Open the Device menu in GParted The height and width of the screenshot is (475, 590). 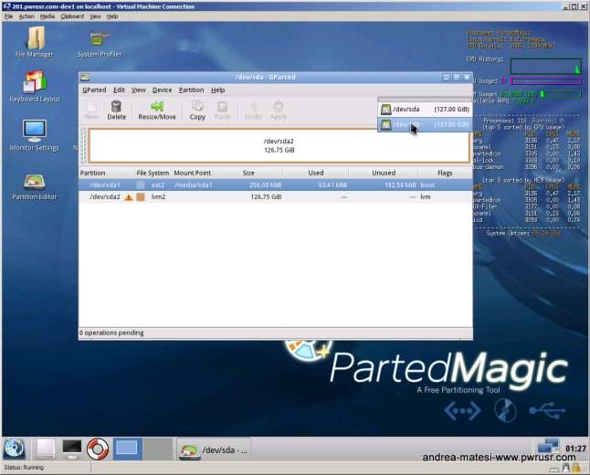tap(163, 90)
